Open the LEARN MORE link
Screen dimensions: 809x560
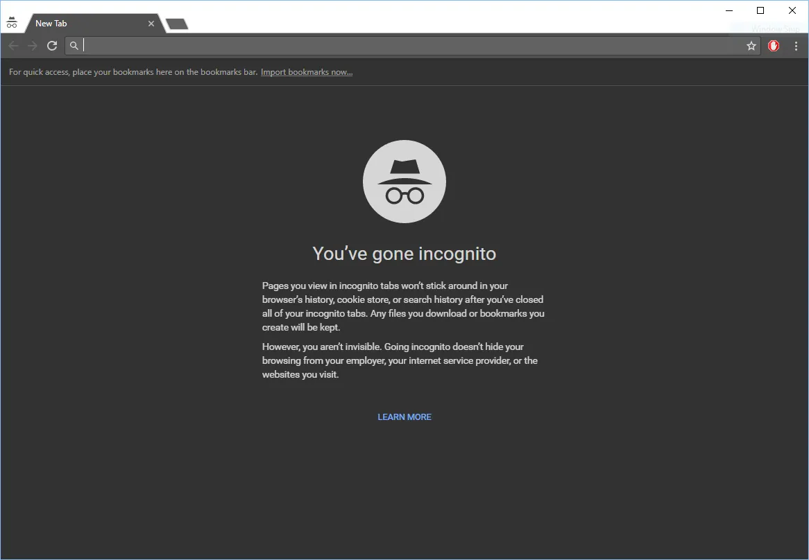[x=404, y=417]
